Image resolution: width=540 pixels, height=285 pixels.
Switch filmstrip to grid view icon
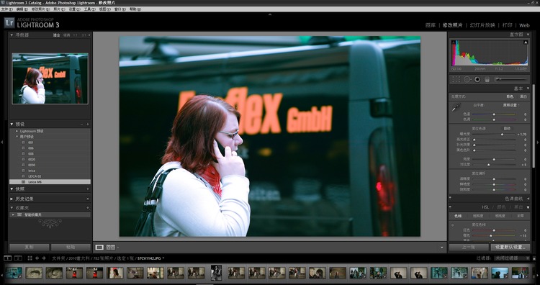click(30, 258)
